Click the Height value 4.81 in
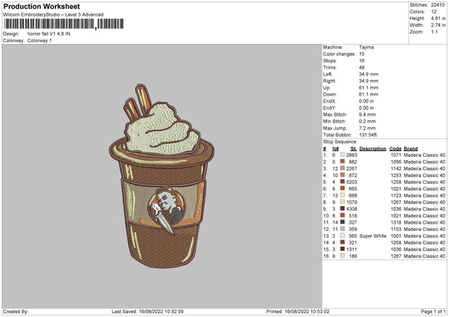The height and width of the screenshot is (317, 449). pyautogui.click(x=438, y=18)
